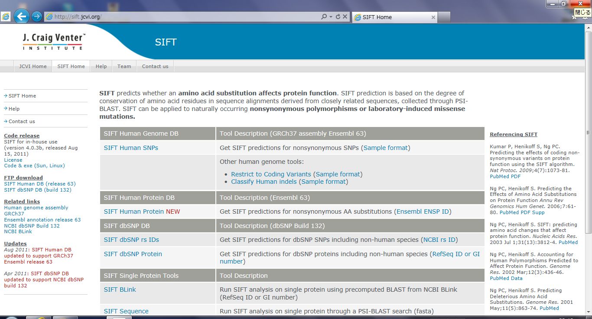
Task: Click Help link in left sidebar
Action: [14, 109]
